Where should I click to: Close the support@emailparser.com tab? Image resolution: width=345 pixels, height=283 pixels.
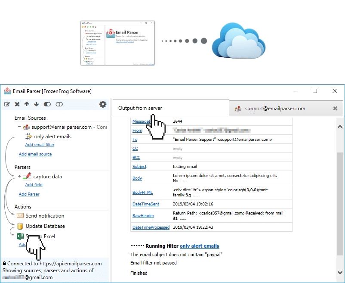pos(335,109)
